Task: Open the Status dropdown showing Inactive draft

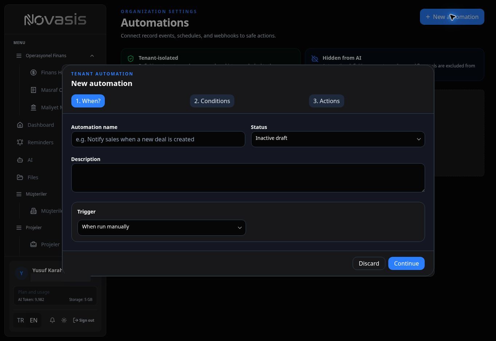Action: coord(338,139)
